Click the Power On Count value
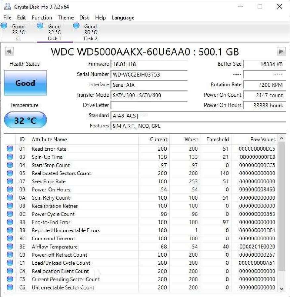Viewport: 290px width, 297px height. (x=265, y=95)
